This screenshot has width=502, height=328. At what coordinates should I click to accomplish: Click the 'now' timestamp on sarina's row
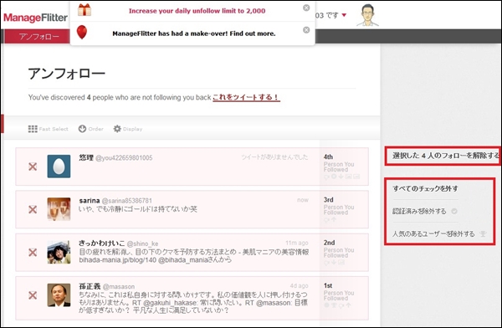303,200
